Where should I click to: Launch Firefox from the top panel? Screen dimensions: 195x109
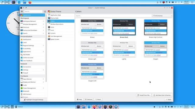click(x=30, y=2)
